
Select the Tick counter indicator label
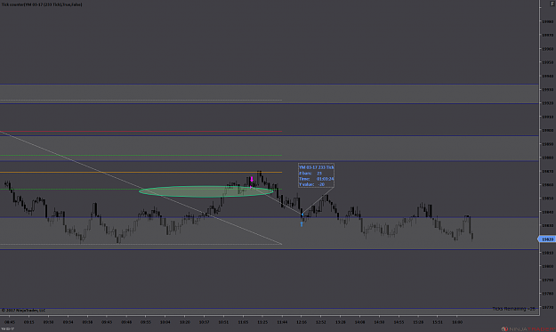(42, 4)
